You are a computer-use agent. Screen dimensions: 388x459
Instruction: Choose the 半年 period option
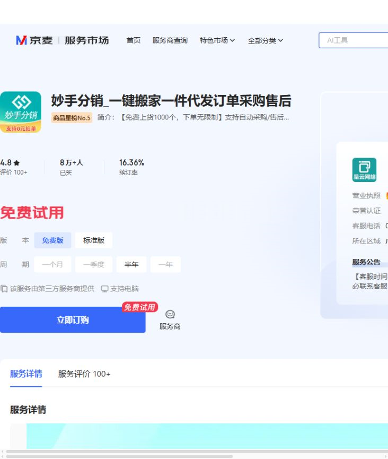(x=131, y=264)
